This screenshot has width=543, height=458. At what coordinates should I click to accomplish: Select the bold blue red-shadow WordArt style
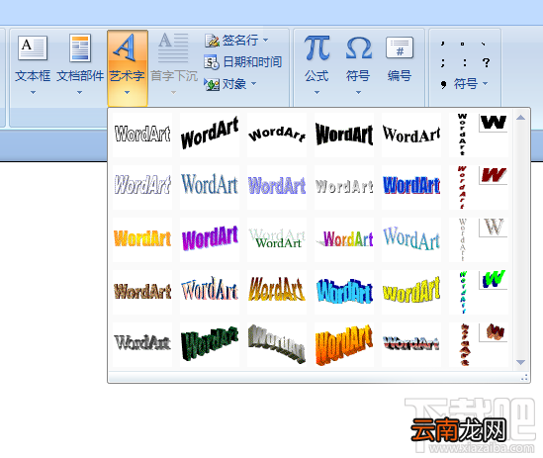tap(411, 187)
